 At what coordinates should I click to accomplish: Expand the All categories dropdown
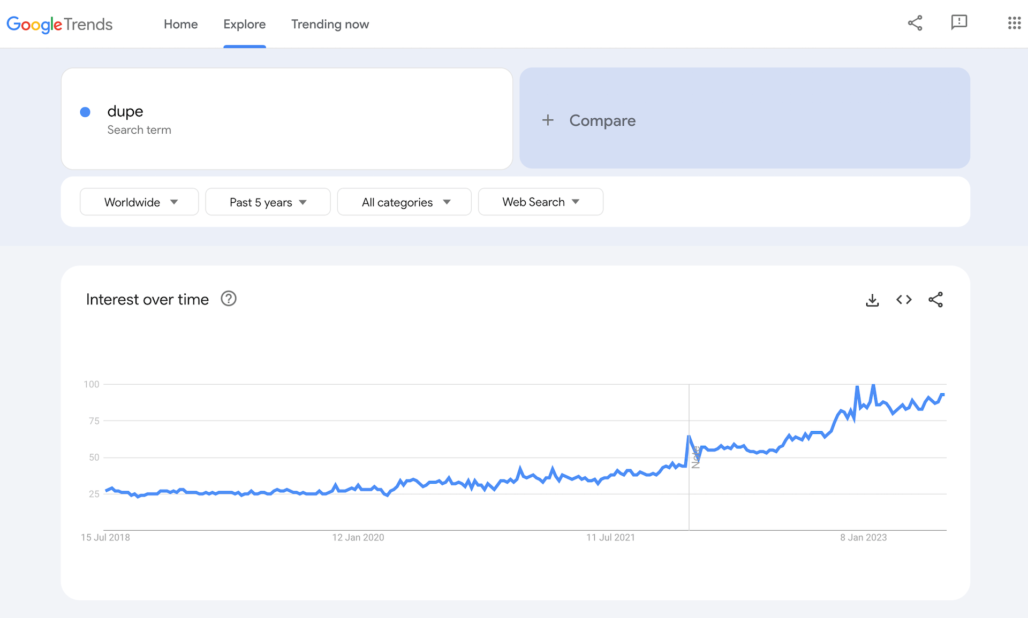click(x=404, y=202)
